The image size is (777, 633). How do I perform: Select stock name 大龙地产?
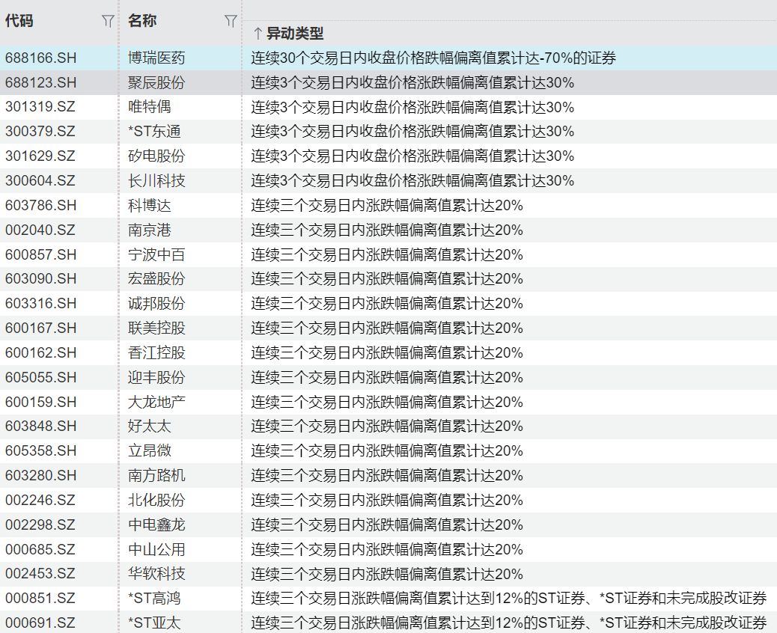point(156,403)
